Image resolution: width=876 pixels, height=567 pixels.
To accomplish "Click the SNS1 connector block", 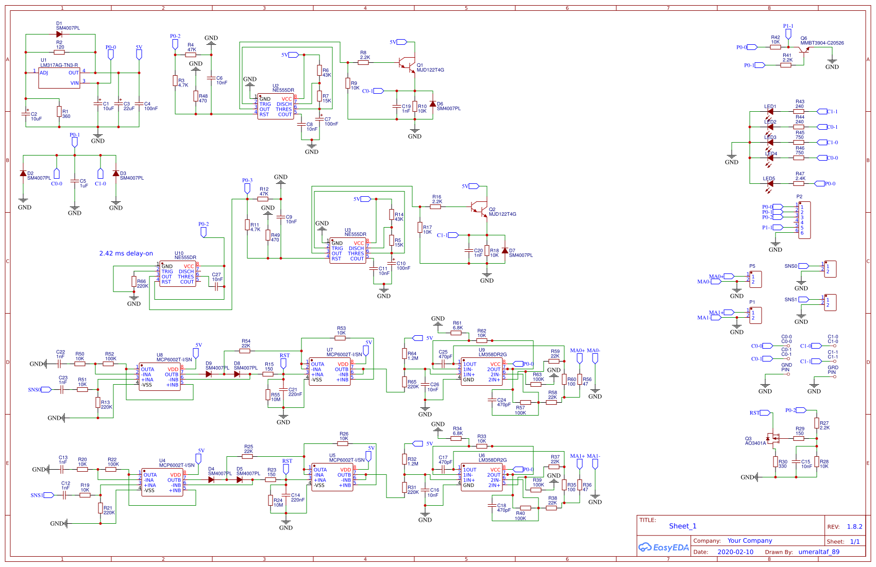I will (x=830, y=302).
